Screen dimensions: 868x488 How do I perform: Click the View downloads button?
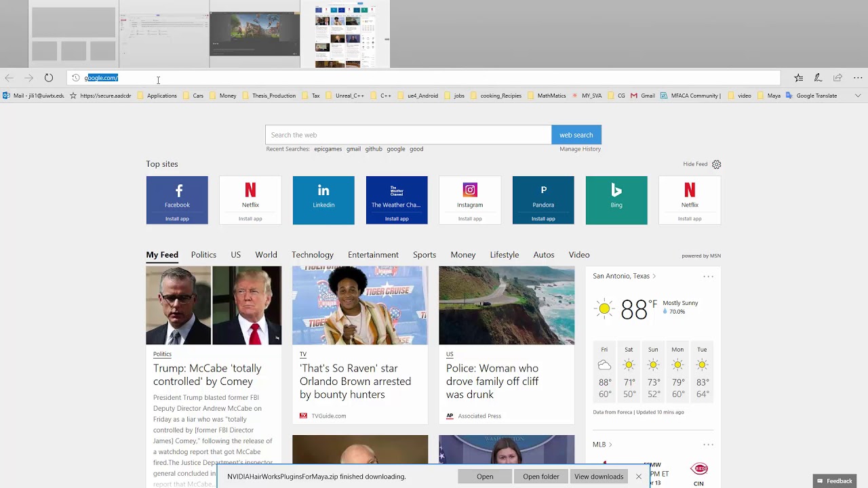point(599,476)
